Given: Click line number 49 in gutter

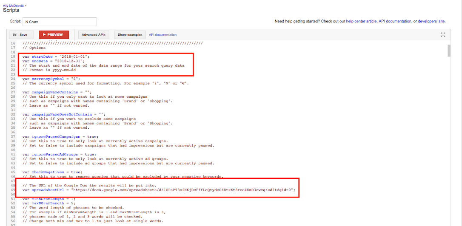Looking at the screenshot, I should point(13,190).
